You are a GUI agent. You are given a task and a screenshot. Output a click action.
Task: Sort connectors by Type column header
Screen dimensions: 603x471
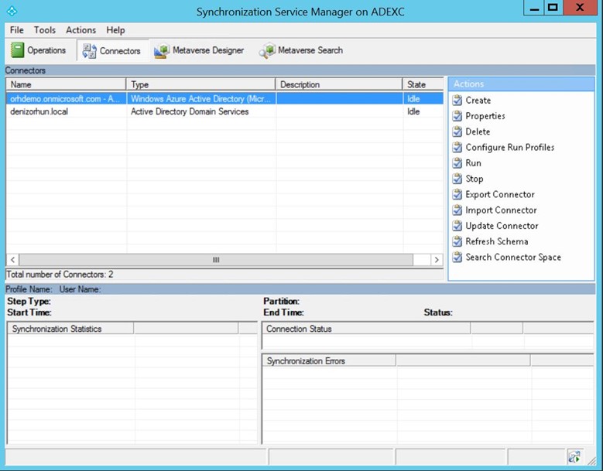coord(200,84)
